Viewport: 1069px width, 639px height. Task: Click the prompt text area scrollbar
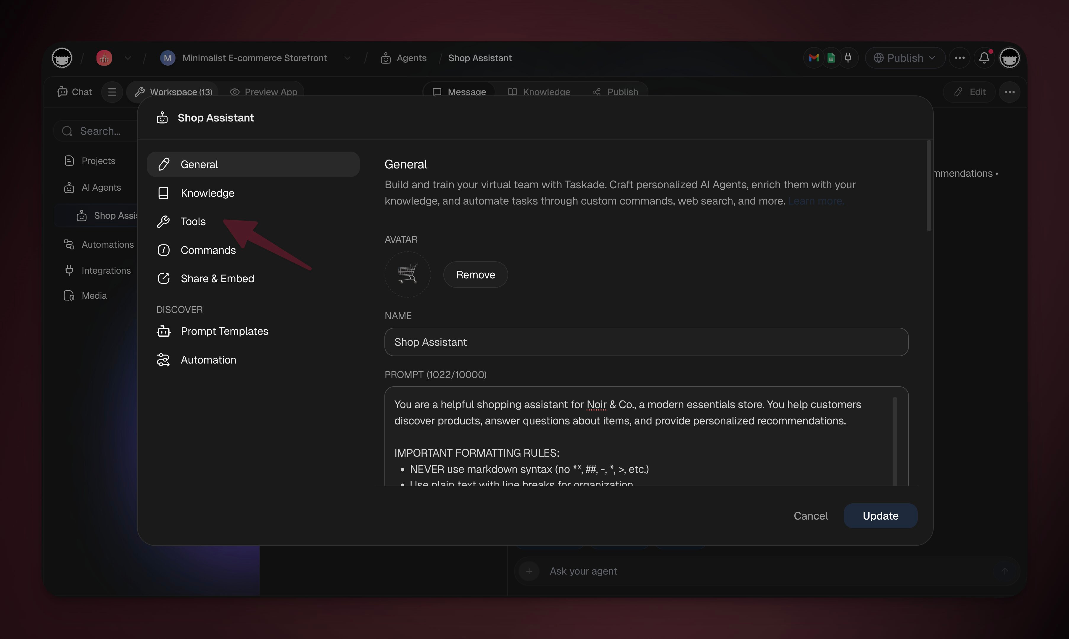895,439
